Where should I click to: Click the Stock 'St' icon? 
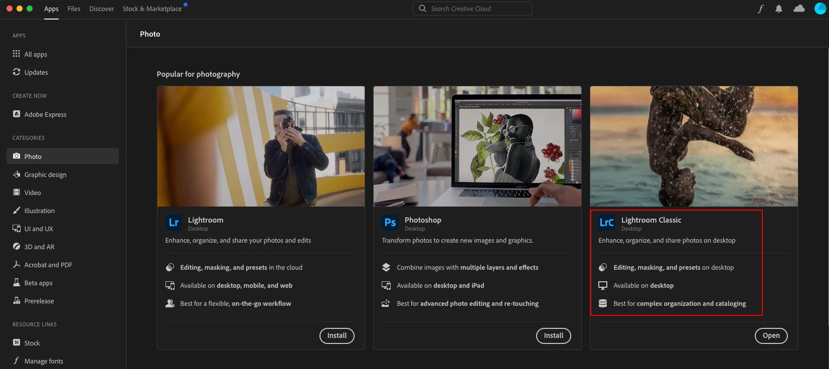[x=17, y=342]
